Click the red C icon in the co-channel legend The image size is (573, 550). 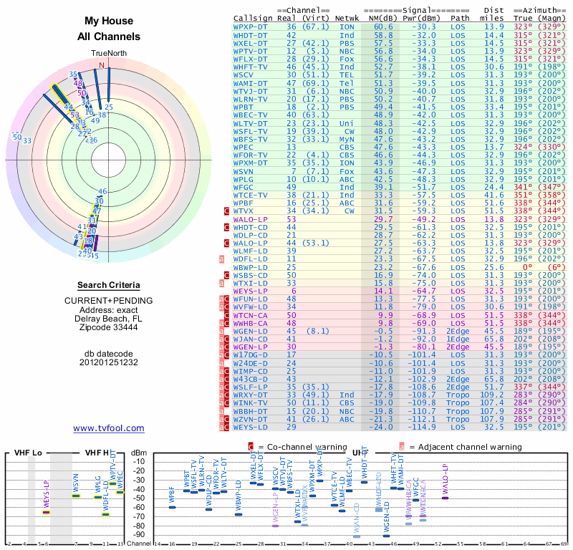click(x=251, y=447)
